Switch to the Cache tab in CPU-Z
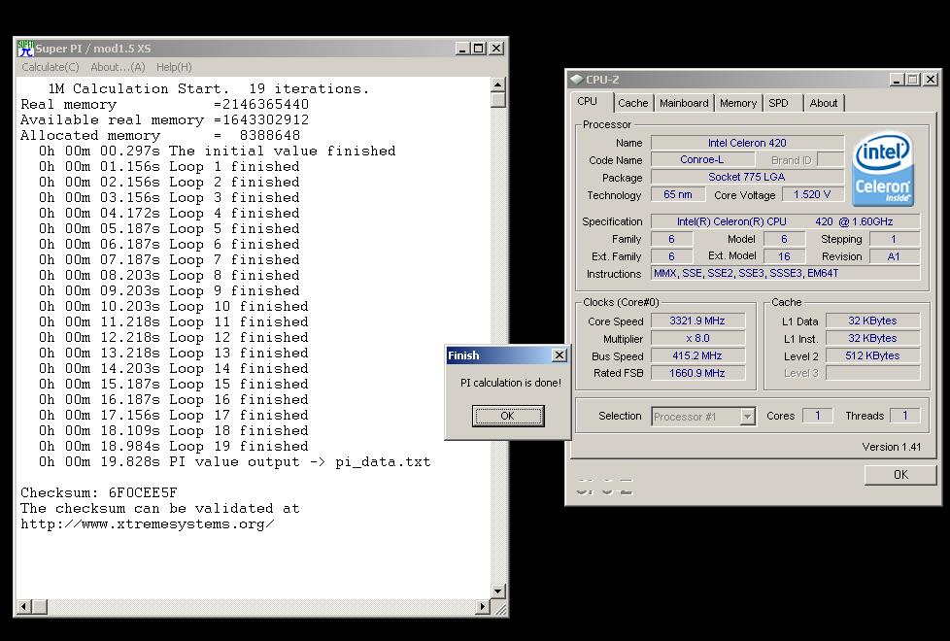 633,103
